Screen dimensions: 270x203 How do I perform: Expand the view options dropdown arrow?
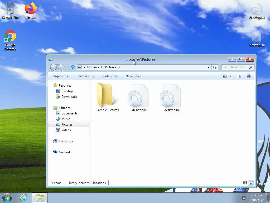[230, 76]
